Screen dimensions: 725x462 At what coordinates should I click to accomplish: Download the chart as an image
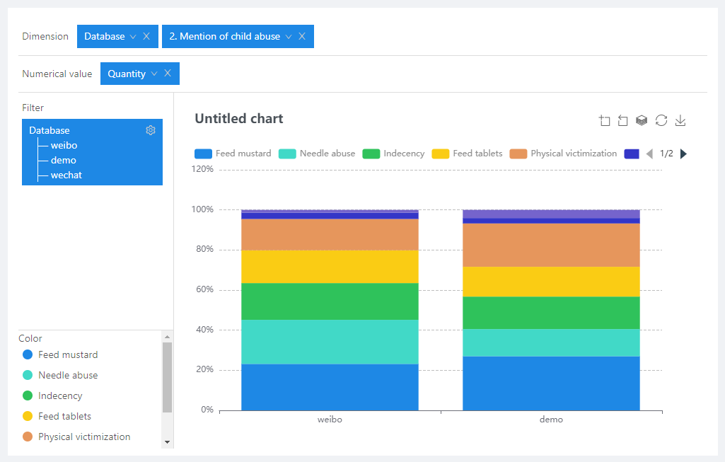680,121
